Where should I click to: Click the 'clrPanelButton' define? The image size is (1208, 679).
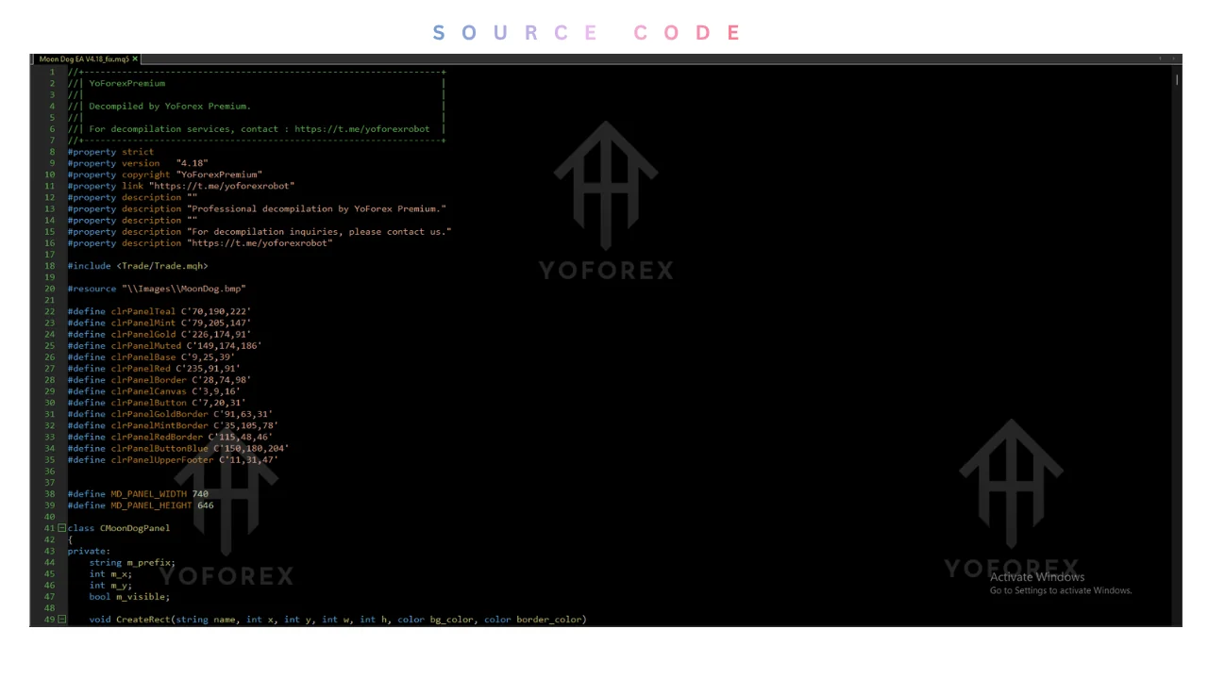(149, 403)
